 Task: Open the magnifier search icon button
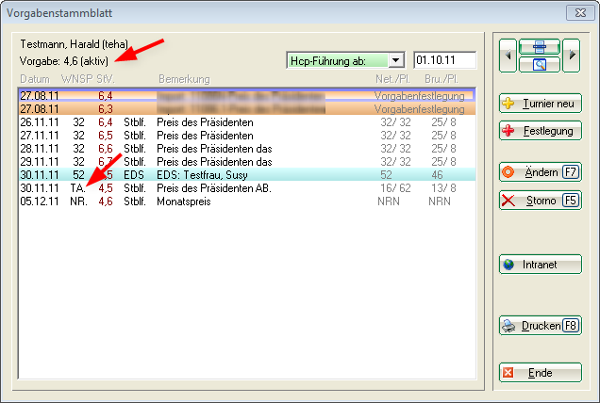(x=540, y=64)
